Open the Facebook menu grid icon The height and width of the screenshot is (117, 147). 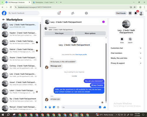[x=130, y=13]
